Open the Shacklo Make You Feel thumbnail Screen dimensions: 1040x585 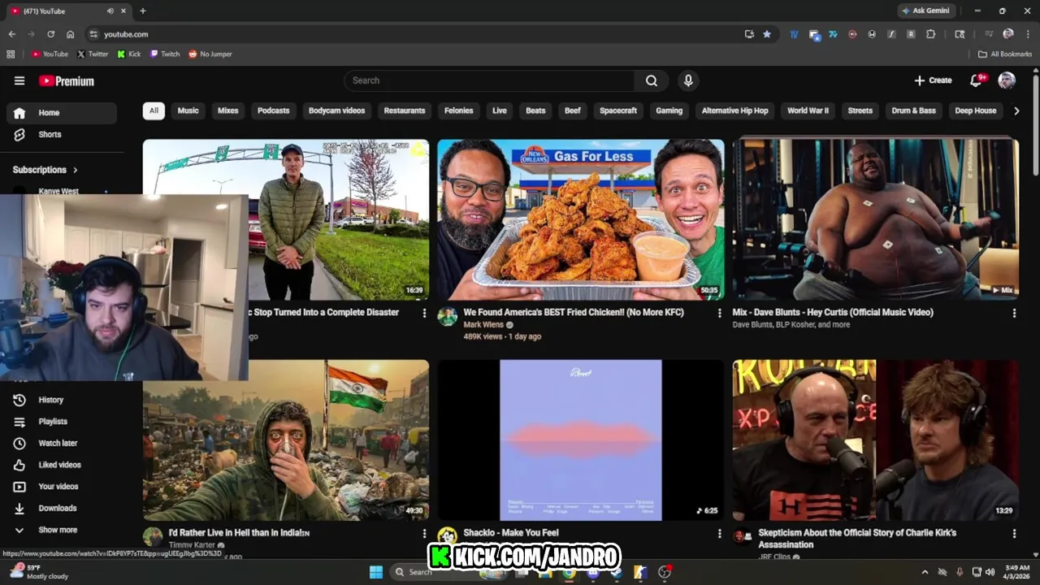click(x=581, y=440)
